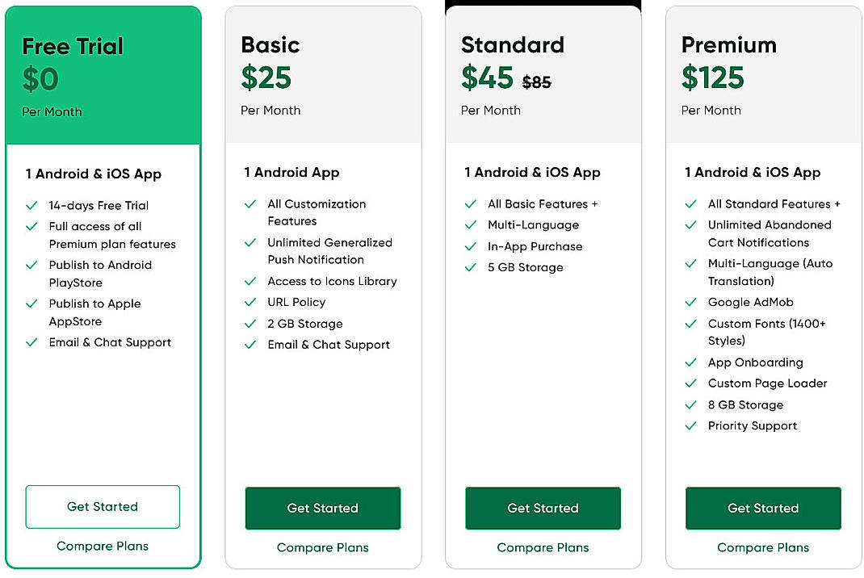The height and width of the screenshot is (578, 864).
Task: Click the checkmark next to In-App Purchase
Action: [472, 247]
